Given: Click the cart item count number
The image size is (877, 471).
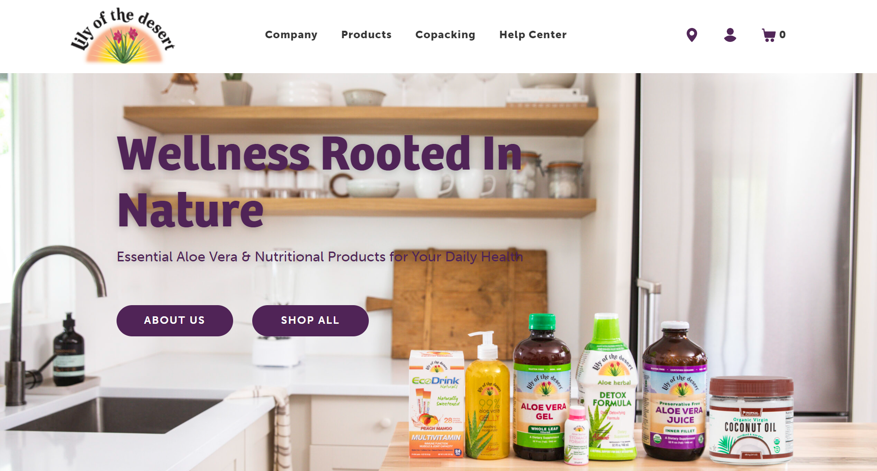Looking at the screenshot, I should click(x=782, y=34).
